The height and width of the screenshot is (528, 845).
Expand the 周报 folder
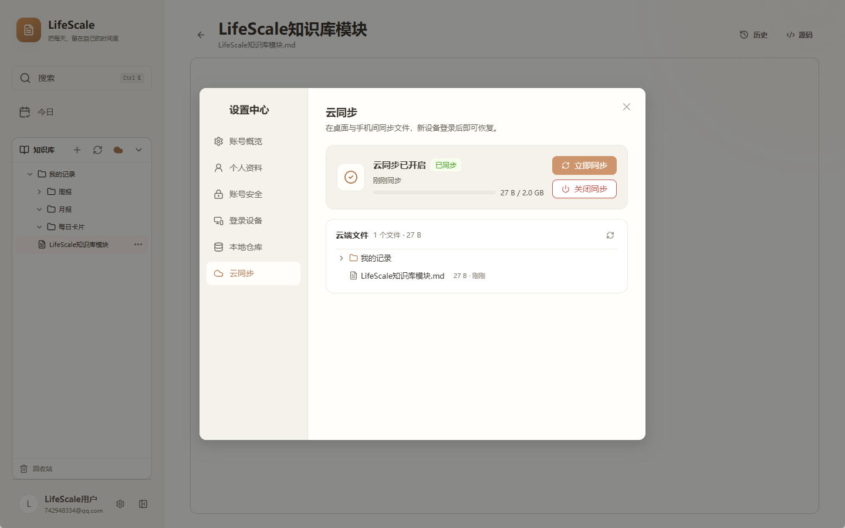tap(39, 192)
